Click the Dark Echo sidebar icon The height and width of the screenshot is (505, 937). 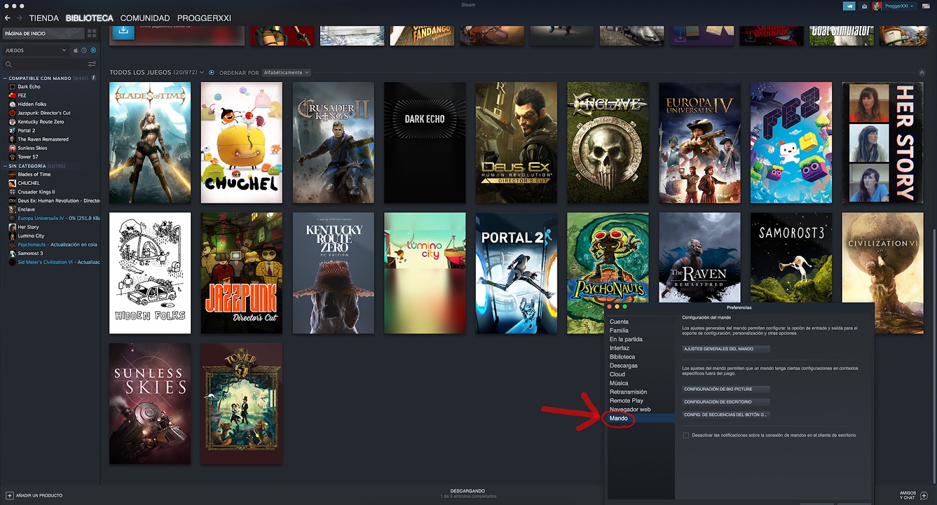[12, 87]
